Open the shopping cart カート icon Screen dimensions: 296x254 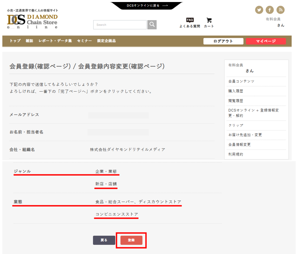point(209,23)
